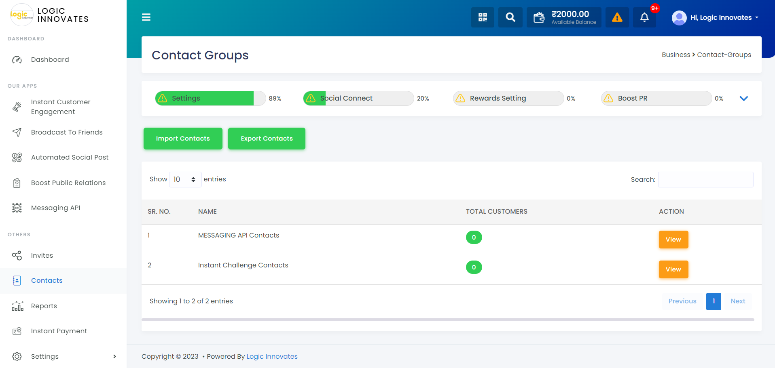Click warning icon on Social Connect bar

tap(311, 98)
